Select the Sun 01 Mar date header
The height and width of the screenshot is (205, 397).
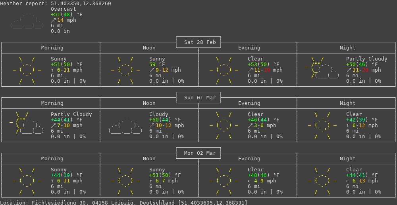[x=198, y=98]
